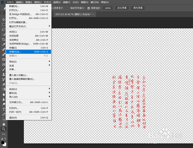Open the 帮助(H) menu
Screen dimensions: 193x148
[105, 2]
